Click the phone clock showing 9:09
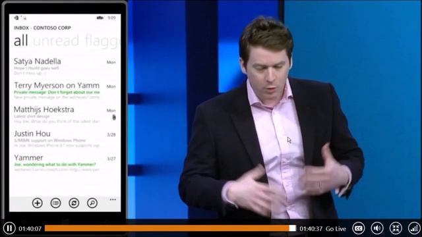422x237 pixels. point(111,18)
